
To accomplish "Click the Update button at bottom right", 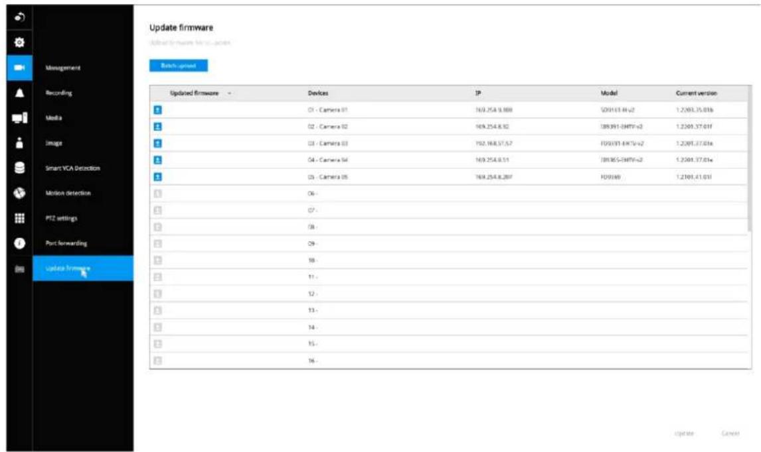I will pos(685,433).
